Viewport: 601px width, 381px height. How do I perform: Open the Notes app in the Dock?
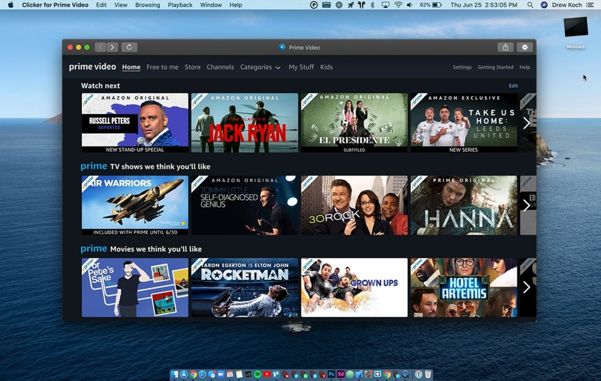239,375
